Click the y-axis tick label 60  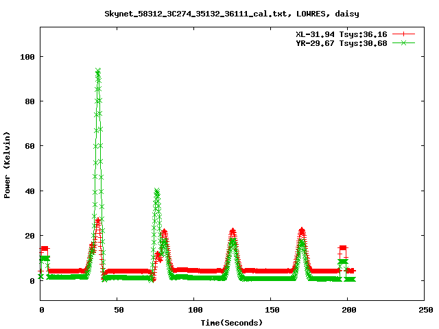coord(29,146)
